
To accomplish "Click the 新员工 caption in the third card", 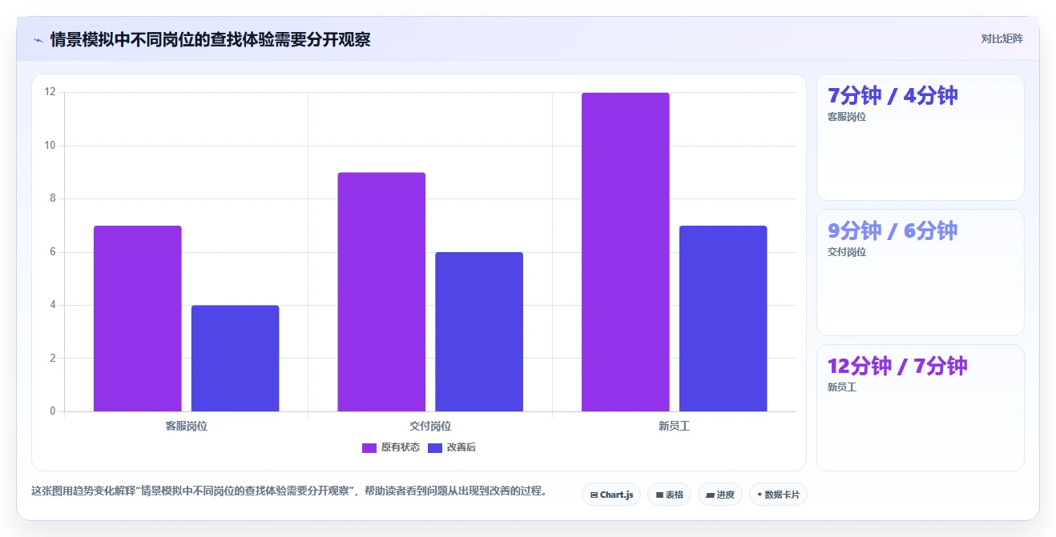I will coord(842,387).
